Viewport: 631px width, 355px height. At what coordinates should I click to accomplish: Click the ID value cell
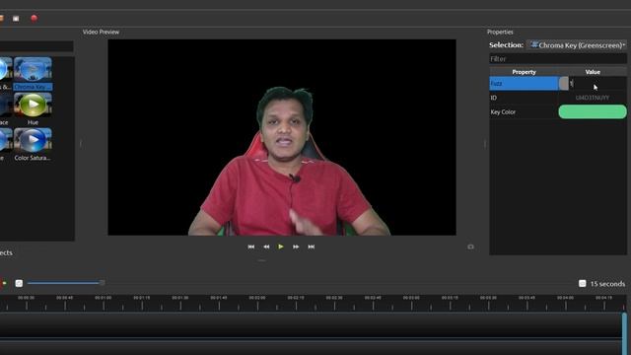(x=593, y=98)
